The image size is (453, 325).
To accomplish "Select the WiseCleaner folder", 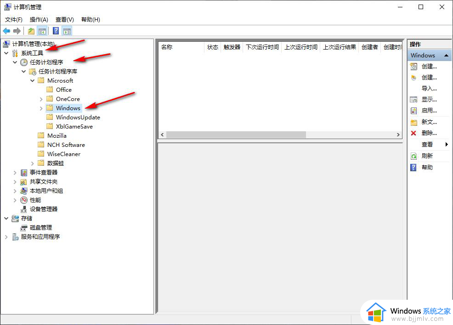I will 64,154.
